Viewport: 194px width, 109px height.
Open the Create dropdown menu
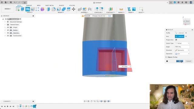(30, 12)
